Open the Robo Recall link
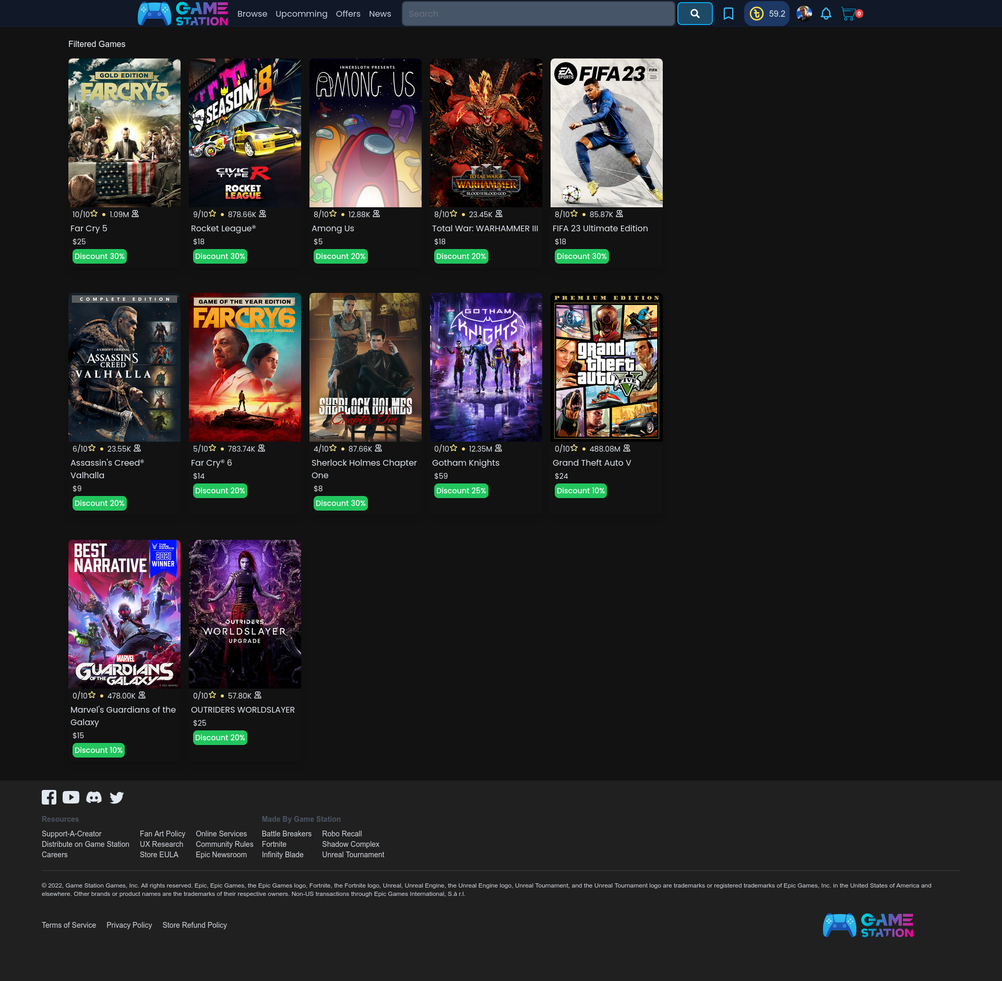The image size is (1002, 981). pos(342,834)
